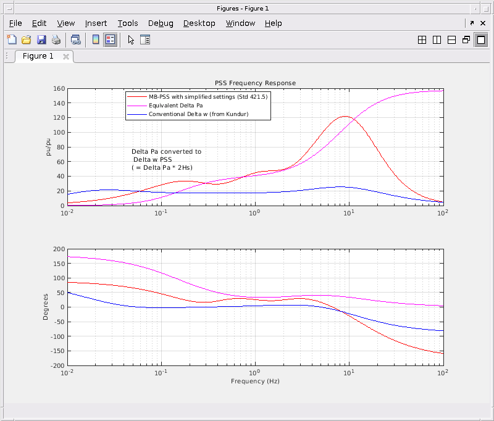Screen dimensions: 494x421
Task: Open the Property Inspector icon
Action: [x=145, y=40]
